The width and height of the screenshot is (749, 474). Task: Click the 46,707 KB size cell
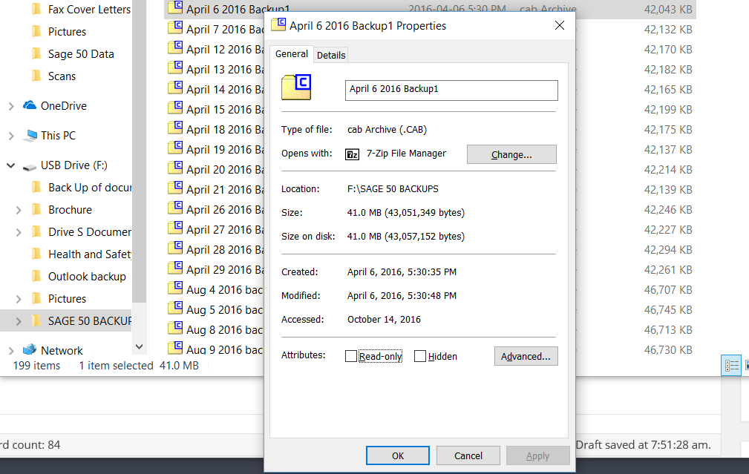(x=668, y=290)
